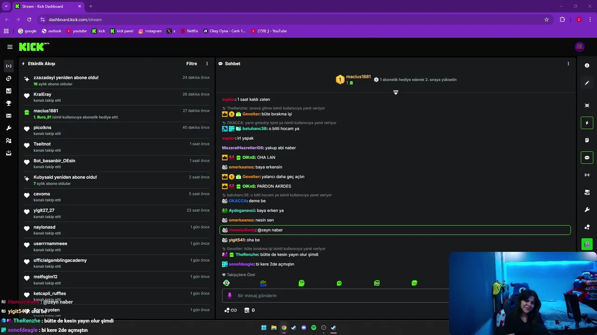The width and height of the screenshot is (597, 335).
Task: Select macius1881 gift subscription activity
Action: click(x=117, y=114)
